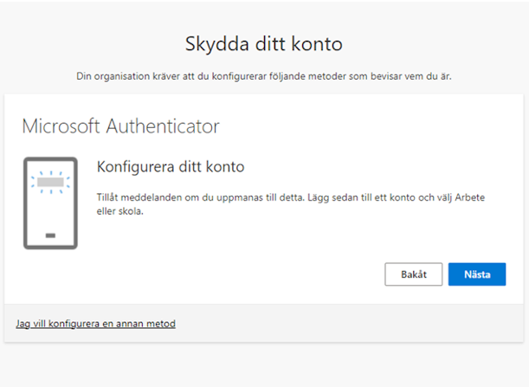
Task: Click the gray notification banner on phone illustration
Action: [x=50, y=182]
